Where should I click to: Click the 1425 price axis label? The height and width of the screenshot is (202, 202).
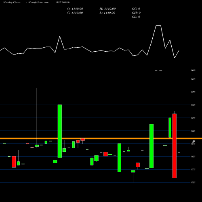coord(193,79)
